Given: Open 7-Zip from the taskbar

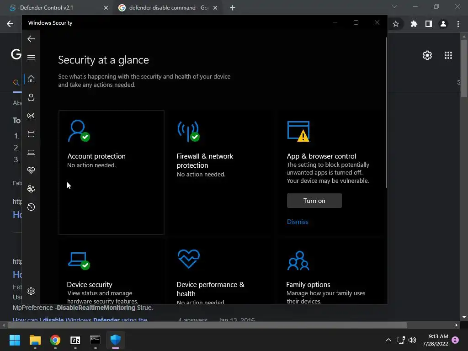Looking at the screenshot, I should pyautogui.click(x=75, y=340).
